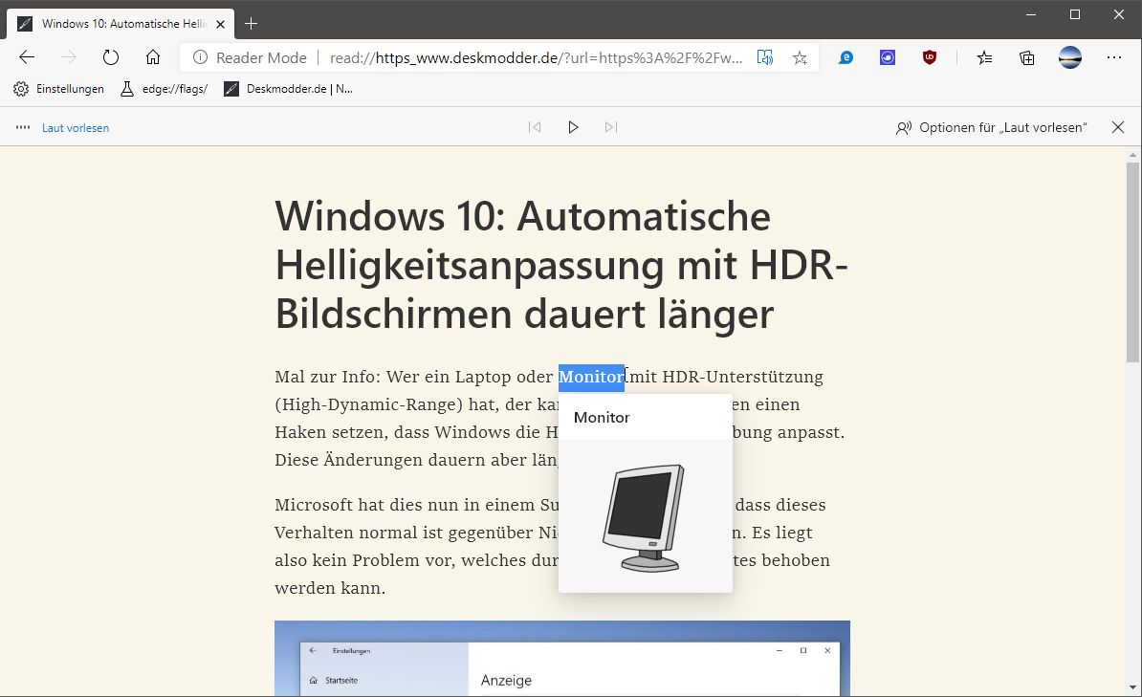The height and width of the screenshot is (697, 1142).
Task: Open the uBlock Origin extension
Action: 930,57
